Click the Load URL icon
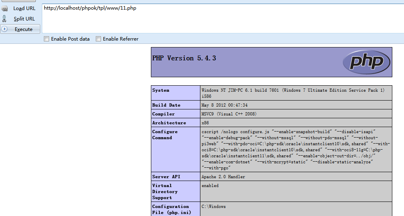Image resolution: width=404 pixels, height=216 pixels. click(4, 8)
